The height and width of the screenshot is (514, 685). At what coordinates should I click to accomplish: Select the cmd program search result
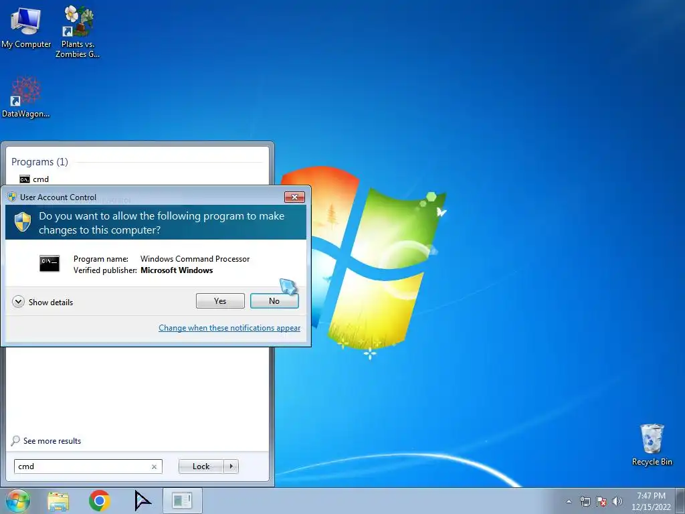coord(34,179)
